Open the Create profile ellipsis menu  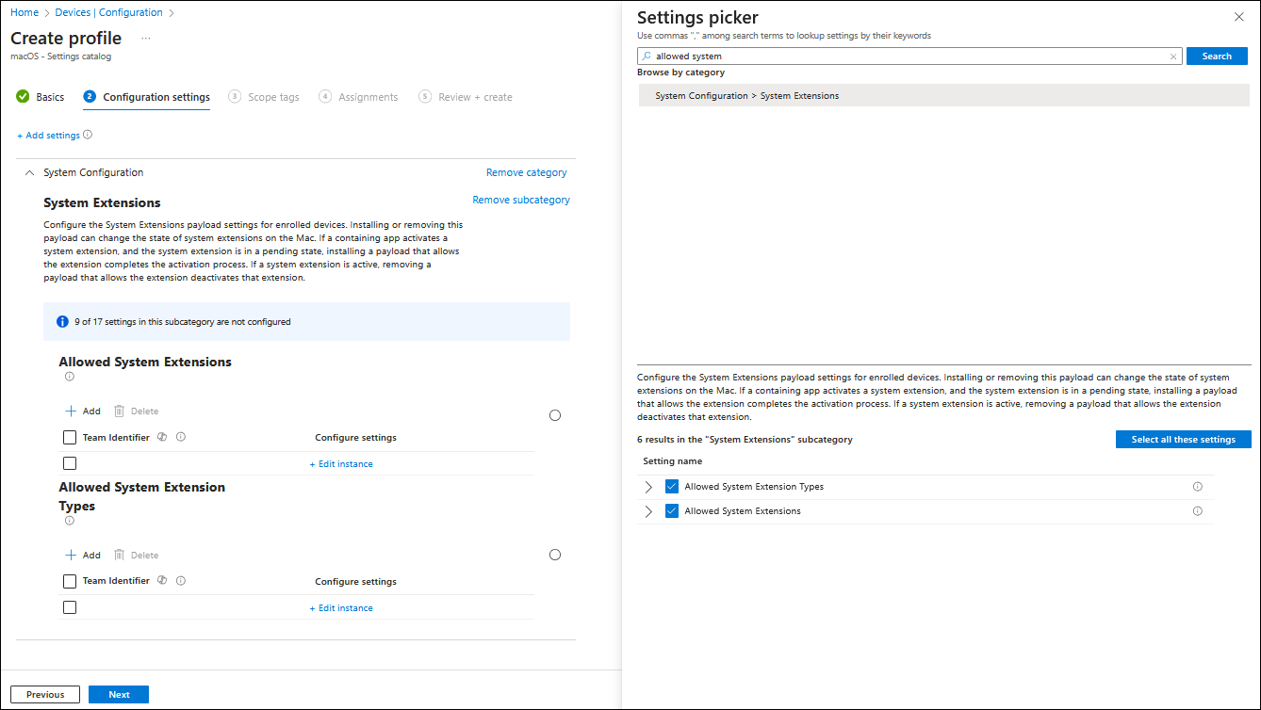pyautogui.click(x=145, y=39)
